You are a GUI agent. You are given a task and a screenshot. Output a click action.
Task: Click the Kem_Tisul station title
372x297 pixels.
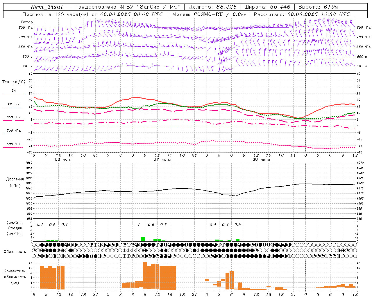(47, 7)
